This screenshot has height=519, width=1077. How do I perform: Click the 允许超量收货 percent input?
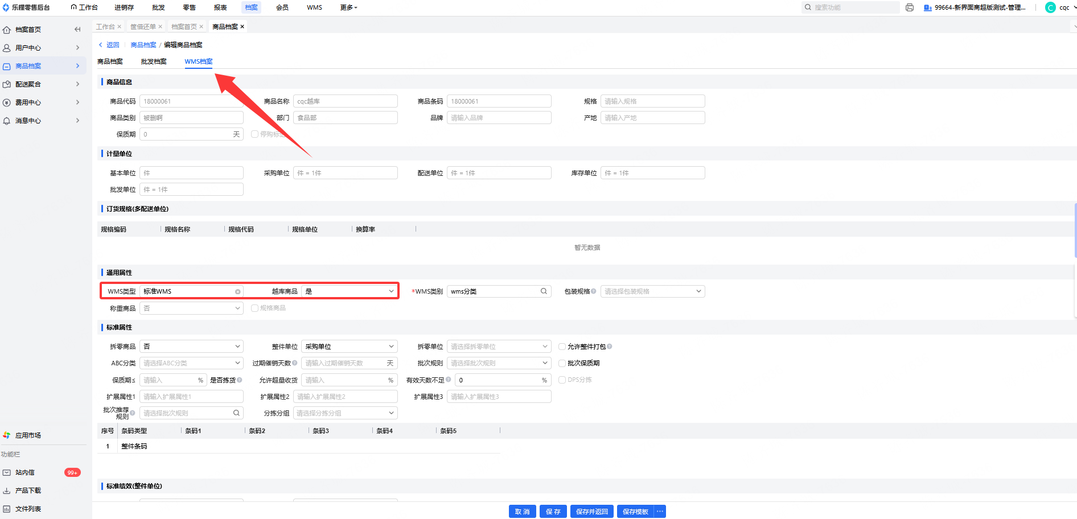(x=350, y=380)
